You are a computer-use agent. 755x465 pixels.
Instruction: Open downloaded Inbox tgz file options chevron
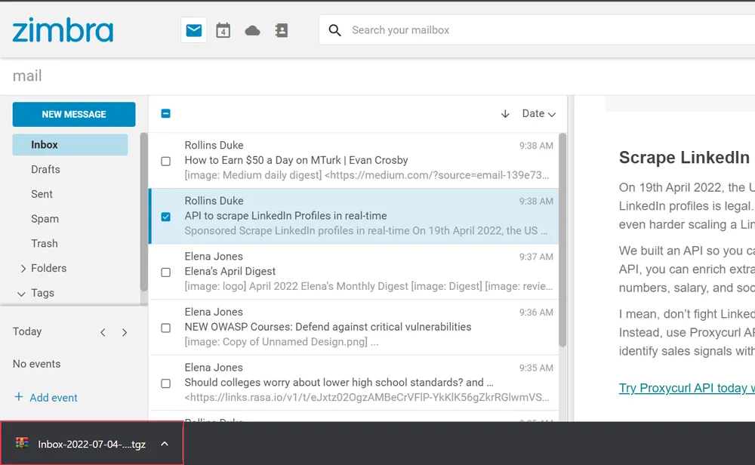[x=165, y=444]
